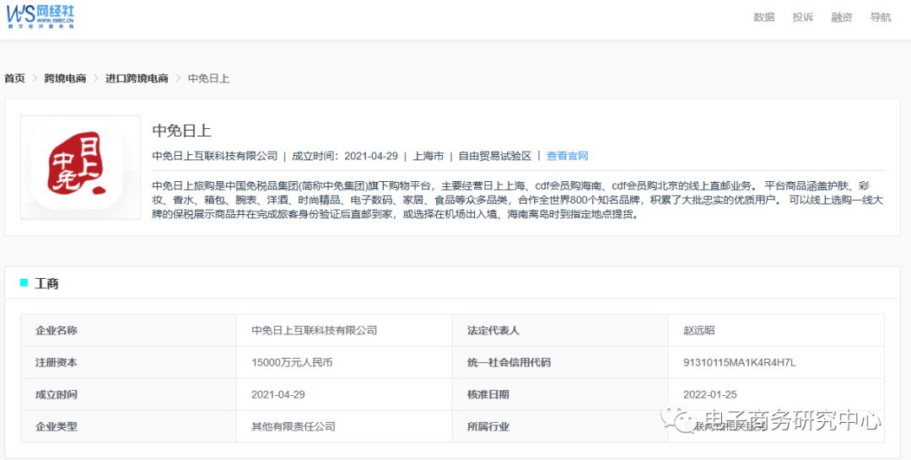911x460 pixels.
Task: Click 上海市 location text
Action: (429, 156)
